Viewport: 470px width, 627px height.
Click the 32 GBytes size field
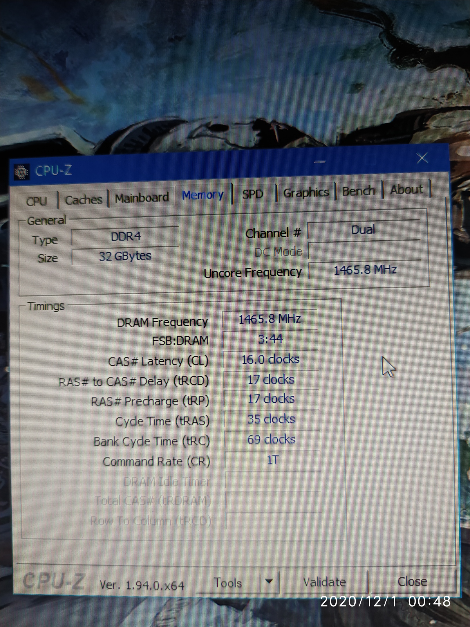coord(125,256)
